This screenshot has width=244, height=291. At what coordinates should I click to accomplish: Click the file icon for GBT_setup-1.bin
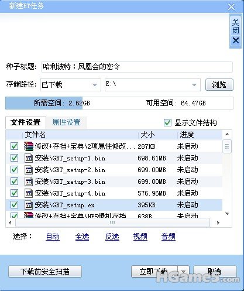click(x=29, y=158)
